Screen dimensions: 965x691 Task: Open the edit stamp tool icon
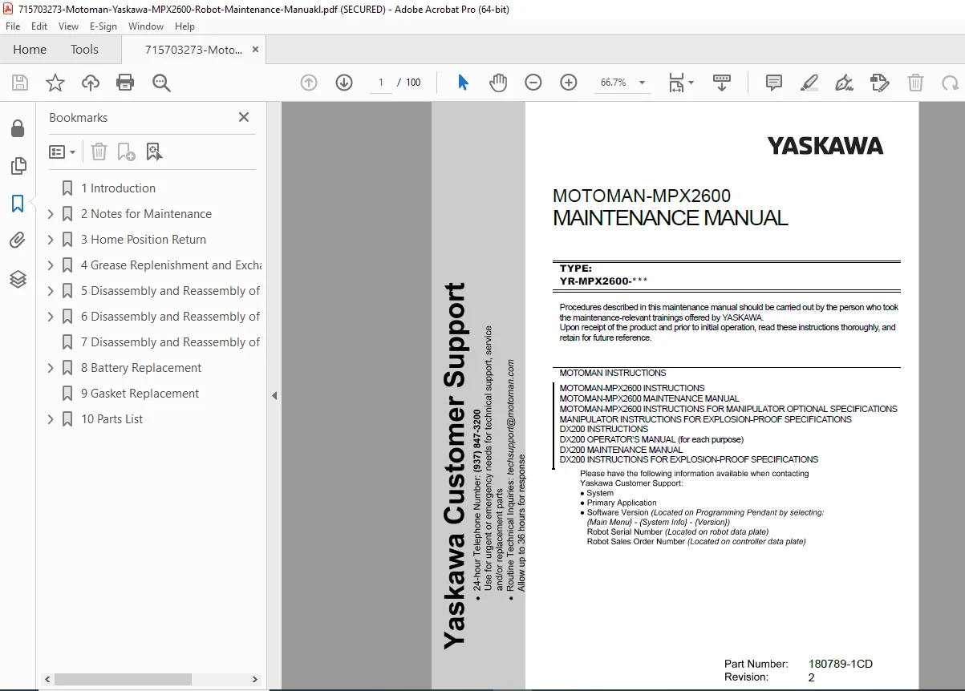(880, 83)
